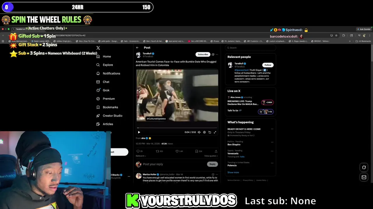Open Ask Gemini in browser
The image size is (373, 209).
pos(364,29)
